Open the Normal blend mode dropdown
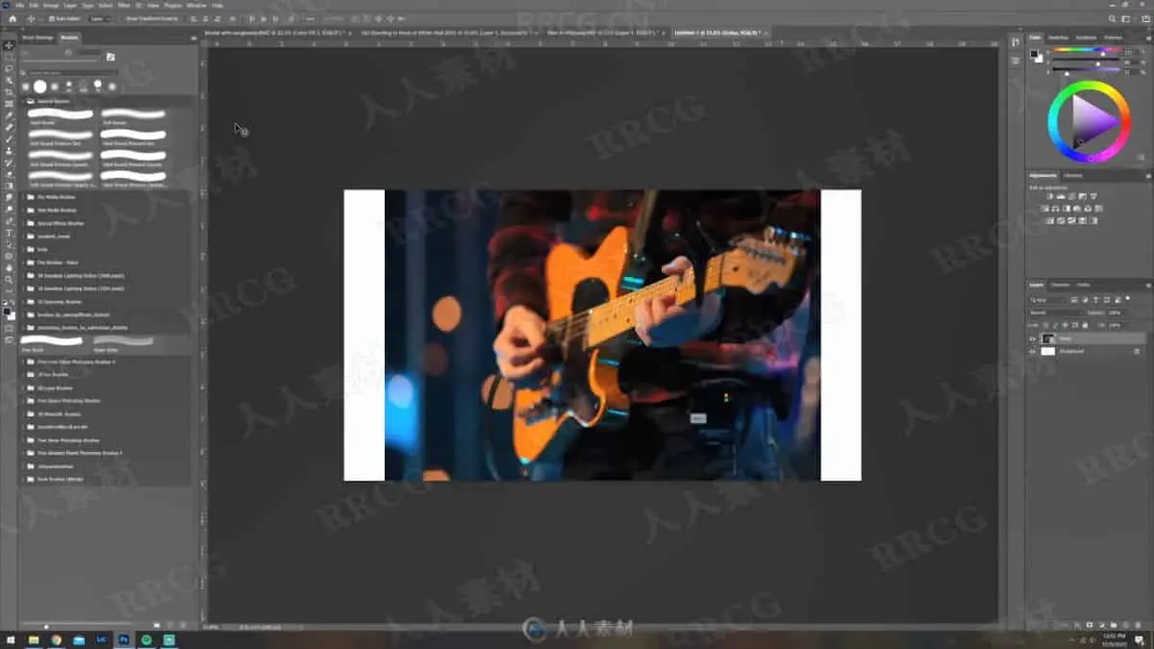1154x649 pixels. click(1055, 312)
